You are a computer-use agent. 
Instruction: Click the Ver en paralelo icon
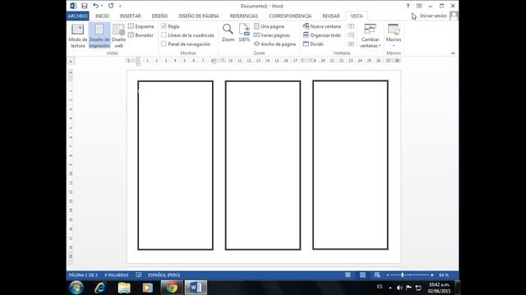(351, 26)
